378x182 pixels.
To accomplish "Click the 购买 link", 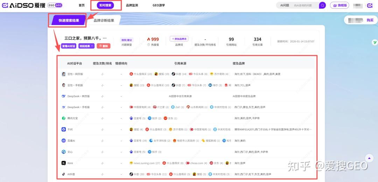I will [x=370, y=20].
